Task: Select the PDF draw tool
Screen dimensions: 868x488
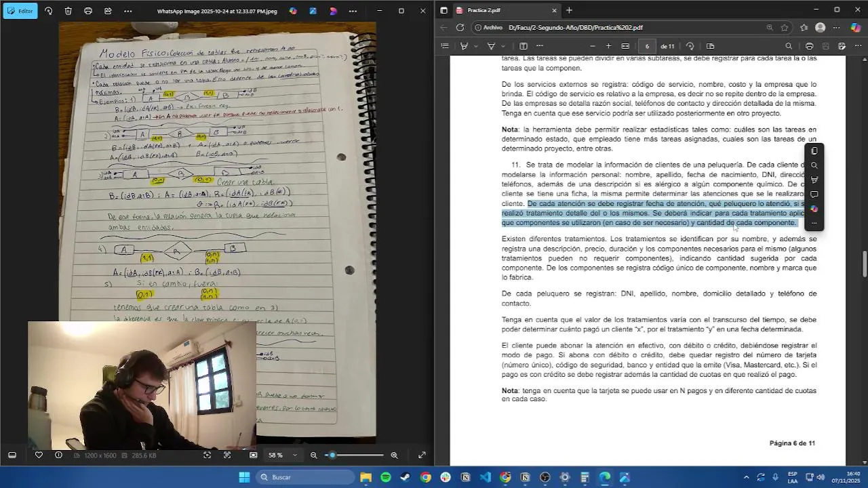Action: [x=491, y=46]
